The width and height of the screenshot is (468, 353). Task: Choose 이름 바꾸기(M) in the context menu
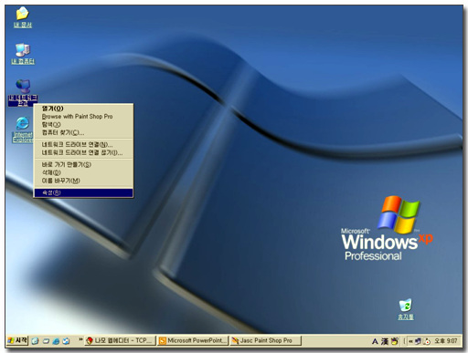coord(83,181)
